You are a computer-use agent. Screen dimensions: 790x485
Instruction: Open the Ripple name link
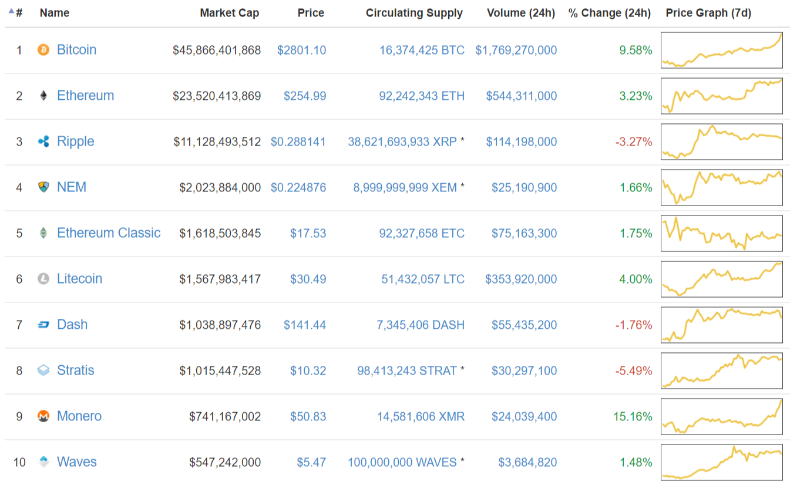point(75,142)
